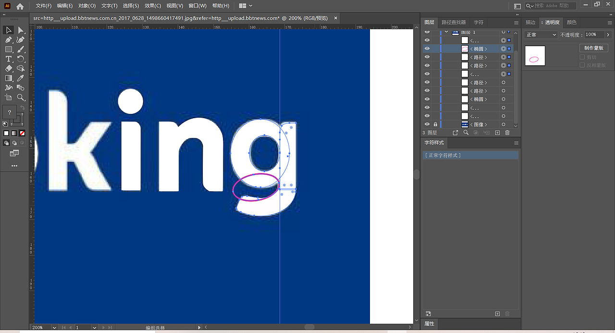Toggle visibility of 图层 1
This screenshot has width=615, height=333.
point(427,32)
